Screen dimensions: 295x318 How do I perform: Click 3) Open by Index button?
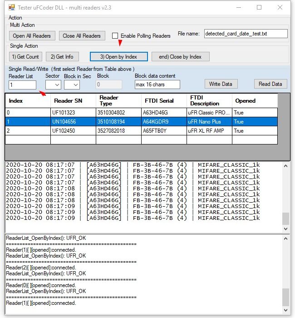(x=119, y=57)
